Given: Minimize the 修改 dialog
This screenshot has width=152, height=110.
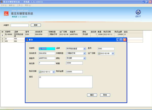Looking at the screenshot, I should pyautogui.click(x=118, y=40).
